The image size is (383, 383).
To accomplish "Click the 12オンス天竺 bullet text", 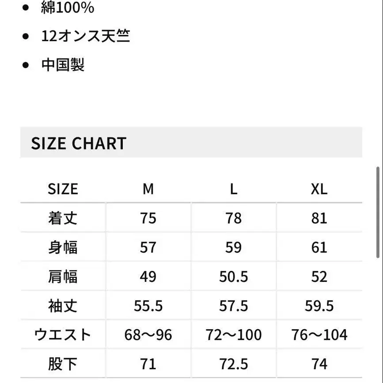I will [86, 36].
